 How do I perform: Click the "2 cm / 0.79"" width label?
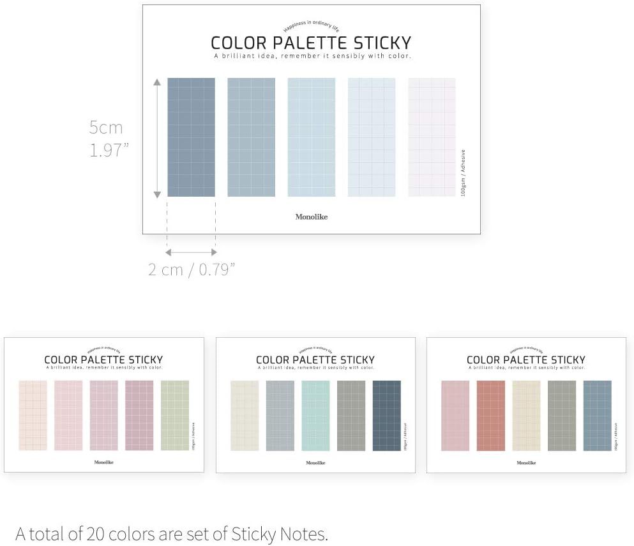(x=192, y=269)
